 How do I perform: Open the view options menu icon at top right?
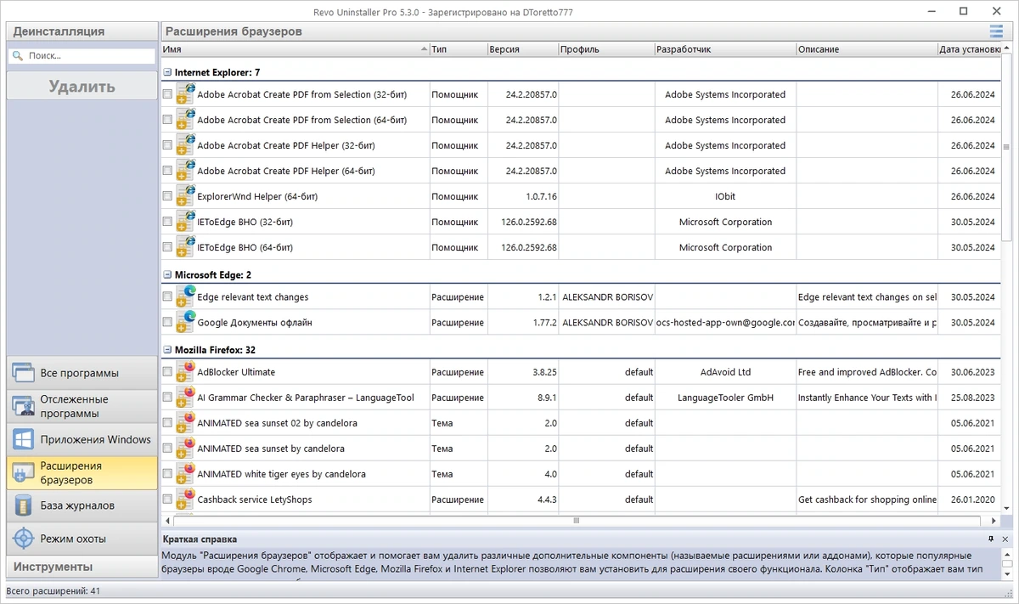[x=996, y=31]
